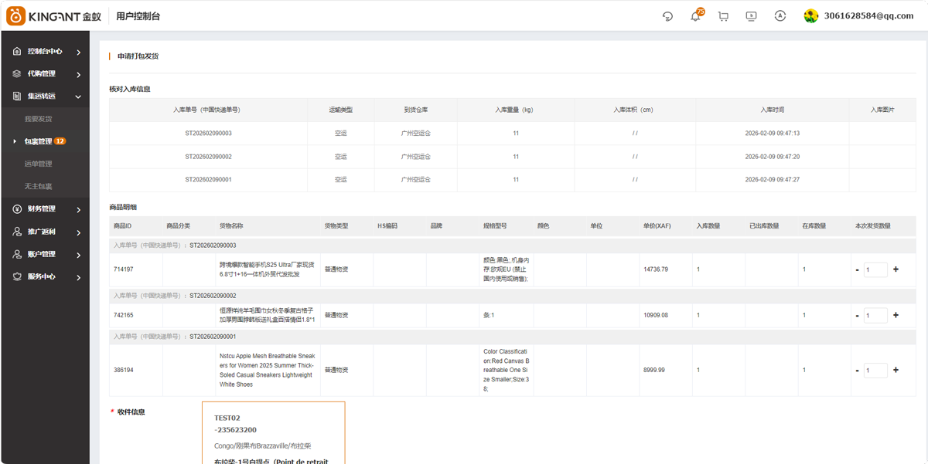
Task: Increase quantity for item 386194 with plus
Action: [x=896, y=370]
